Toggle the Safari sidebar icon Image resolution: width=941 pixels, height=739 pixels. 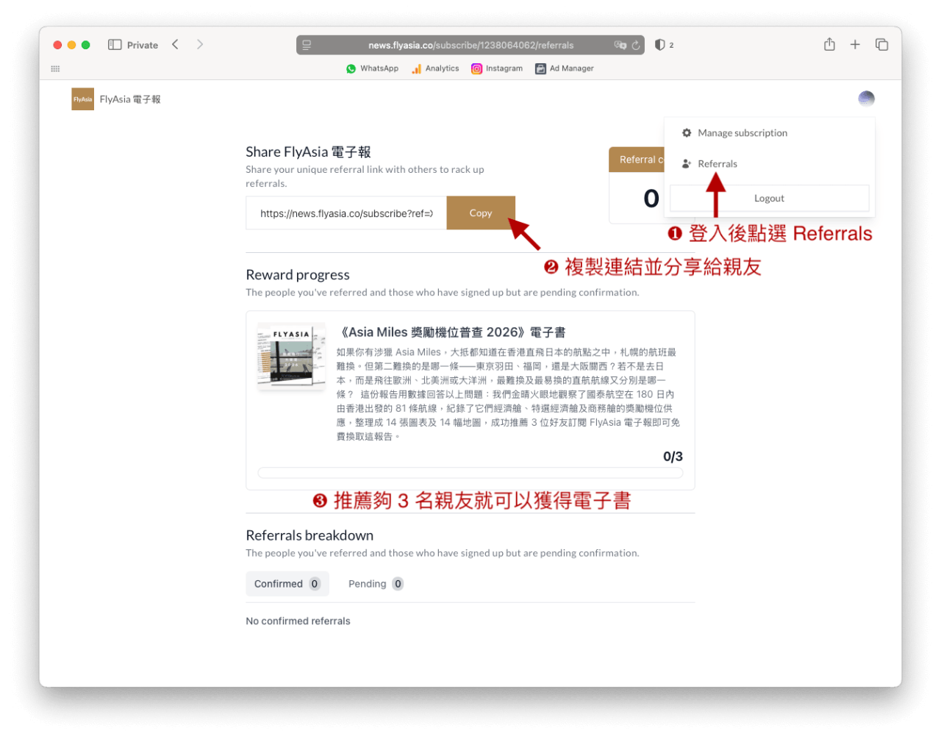tap(115, 45)
